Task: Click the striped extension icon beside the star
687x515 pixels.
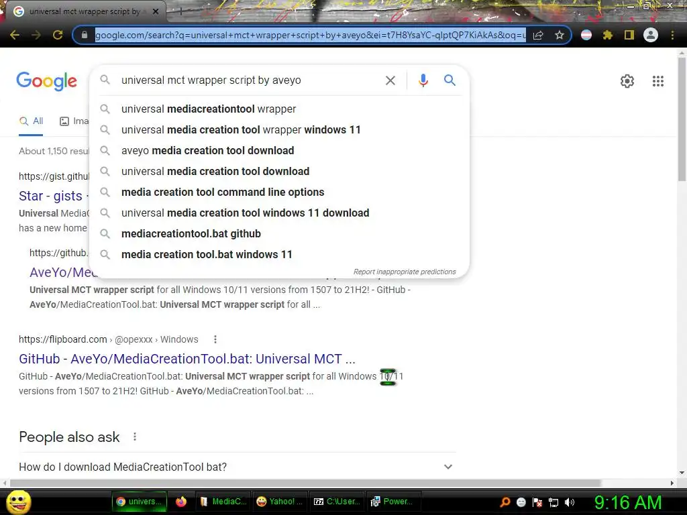Action: click(586, 35)
